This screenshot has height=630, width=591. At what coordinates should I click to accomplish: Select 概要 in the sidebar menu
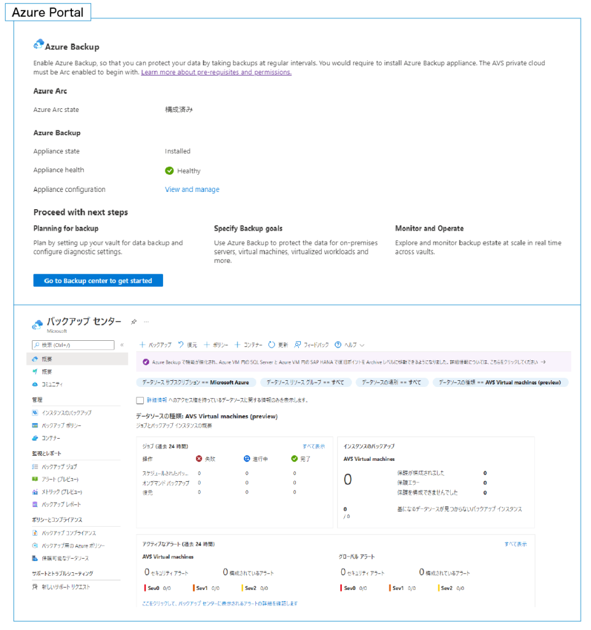click(48, 360)
